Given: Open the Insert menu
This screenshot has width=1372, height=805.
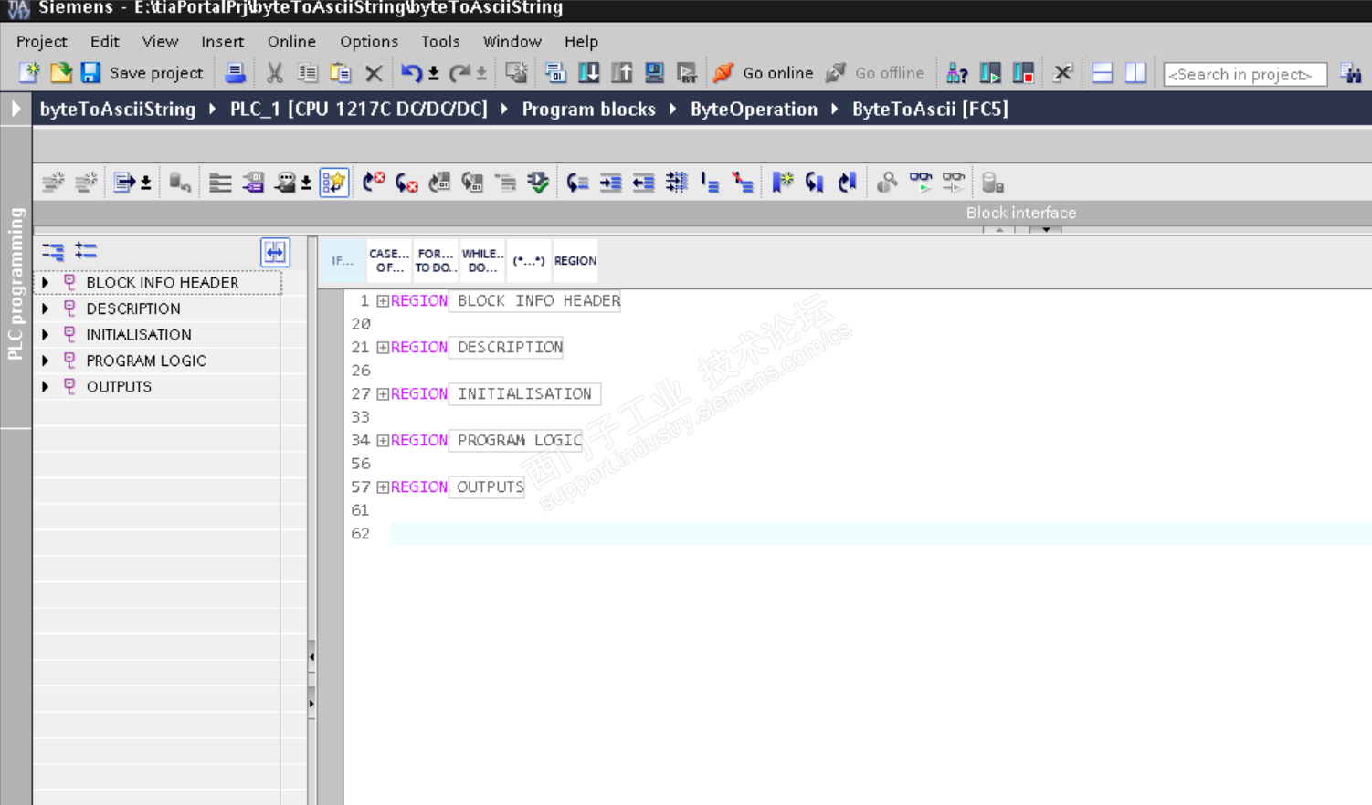Looking at the screenshot, I should pyautogui.click(x=223, y=42).
